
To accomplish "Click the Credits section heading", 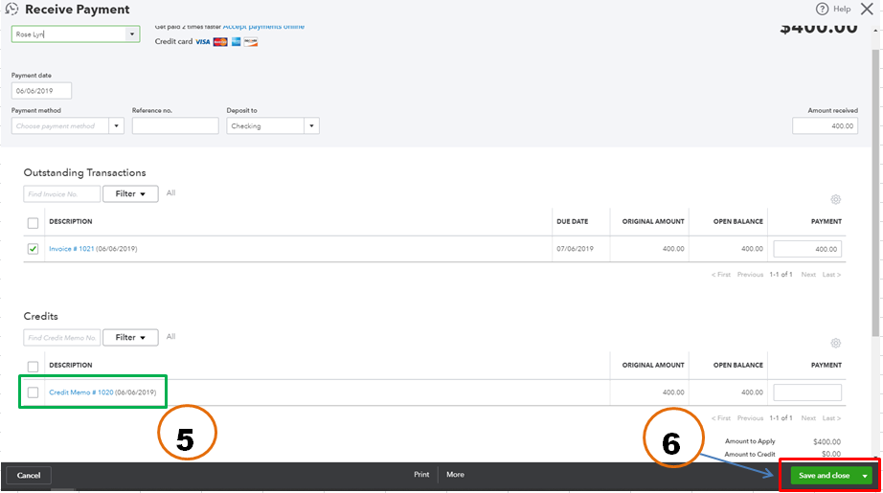I will 40,316.
